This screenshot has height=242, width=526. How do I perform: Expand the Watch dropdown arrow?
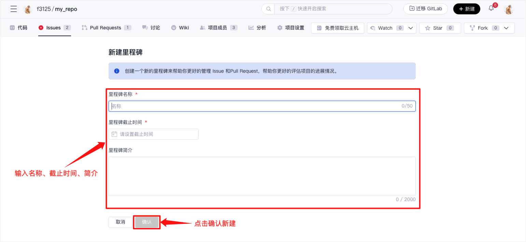(411, 28)
